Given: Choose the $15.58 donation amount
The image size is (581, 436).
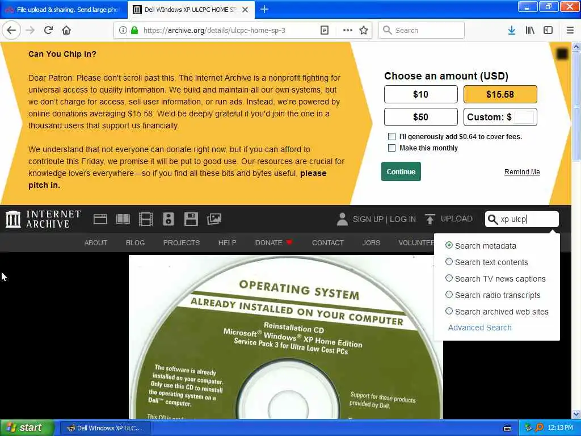Looking at the screenshot, I should (500, 94).
